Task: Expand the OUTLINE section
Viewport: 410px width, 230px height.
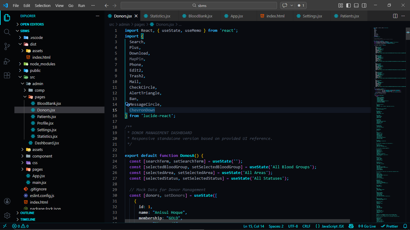Action: pyautogui.click(x=27, y=213)
